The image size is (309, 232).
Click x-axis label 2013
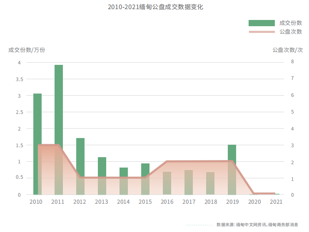(102, 202)
